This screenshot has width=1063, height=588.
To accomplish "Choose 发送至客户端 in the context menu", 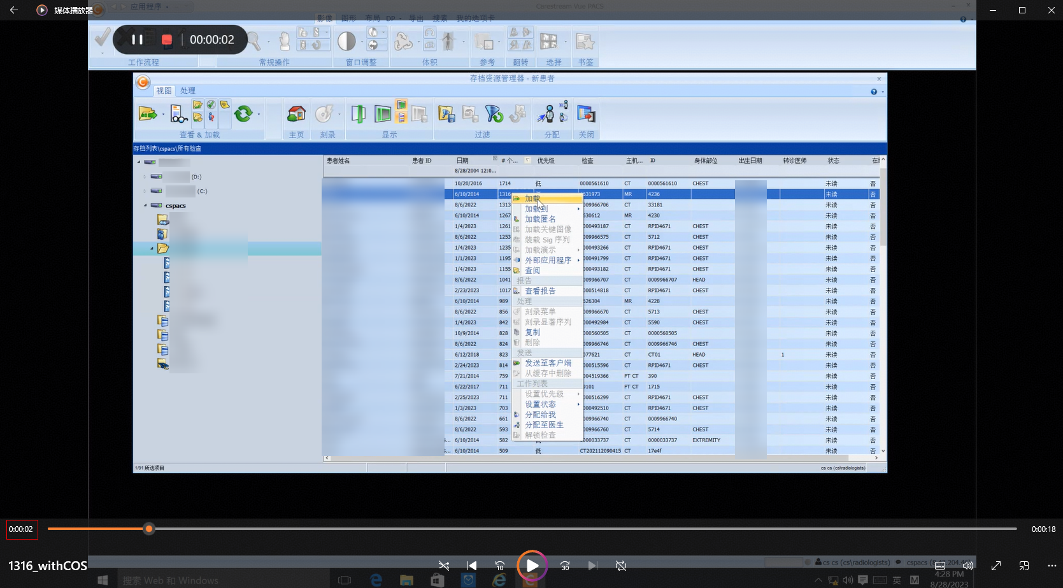I will tap(547, 363).
